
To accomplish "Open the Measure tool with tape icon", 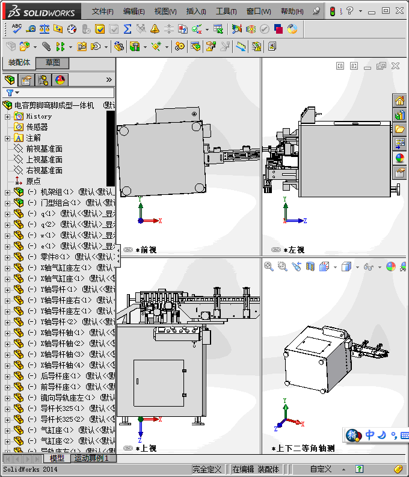I will pyautogui.click(x=31, y=29).
